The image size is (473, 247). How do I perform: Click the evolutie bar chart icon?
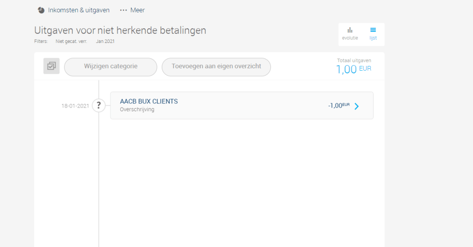pyautogui.click(x=350, y=30)
